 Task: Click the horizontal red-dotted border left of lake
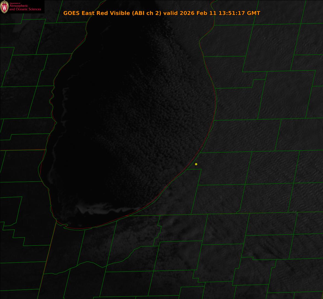[22, 150]
